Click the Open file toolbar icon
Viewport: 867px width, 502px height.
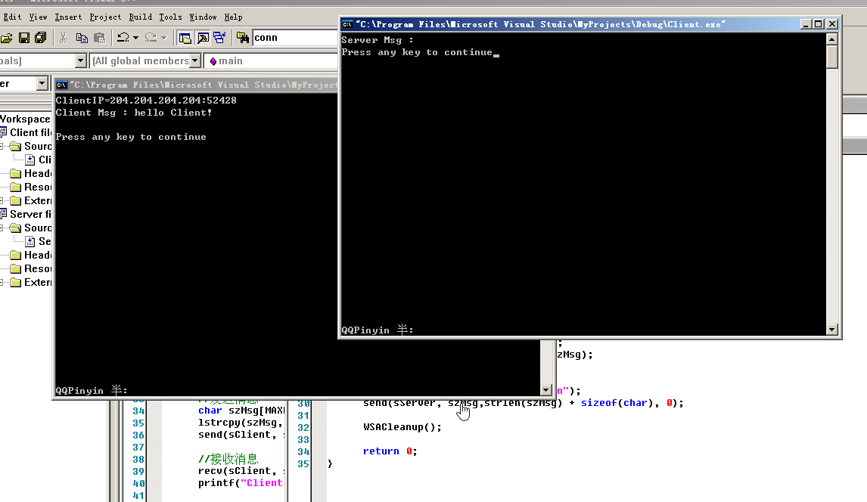pyautogui.click(x=7, y=38)
